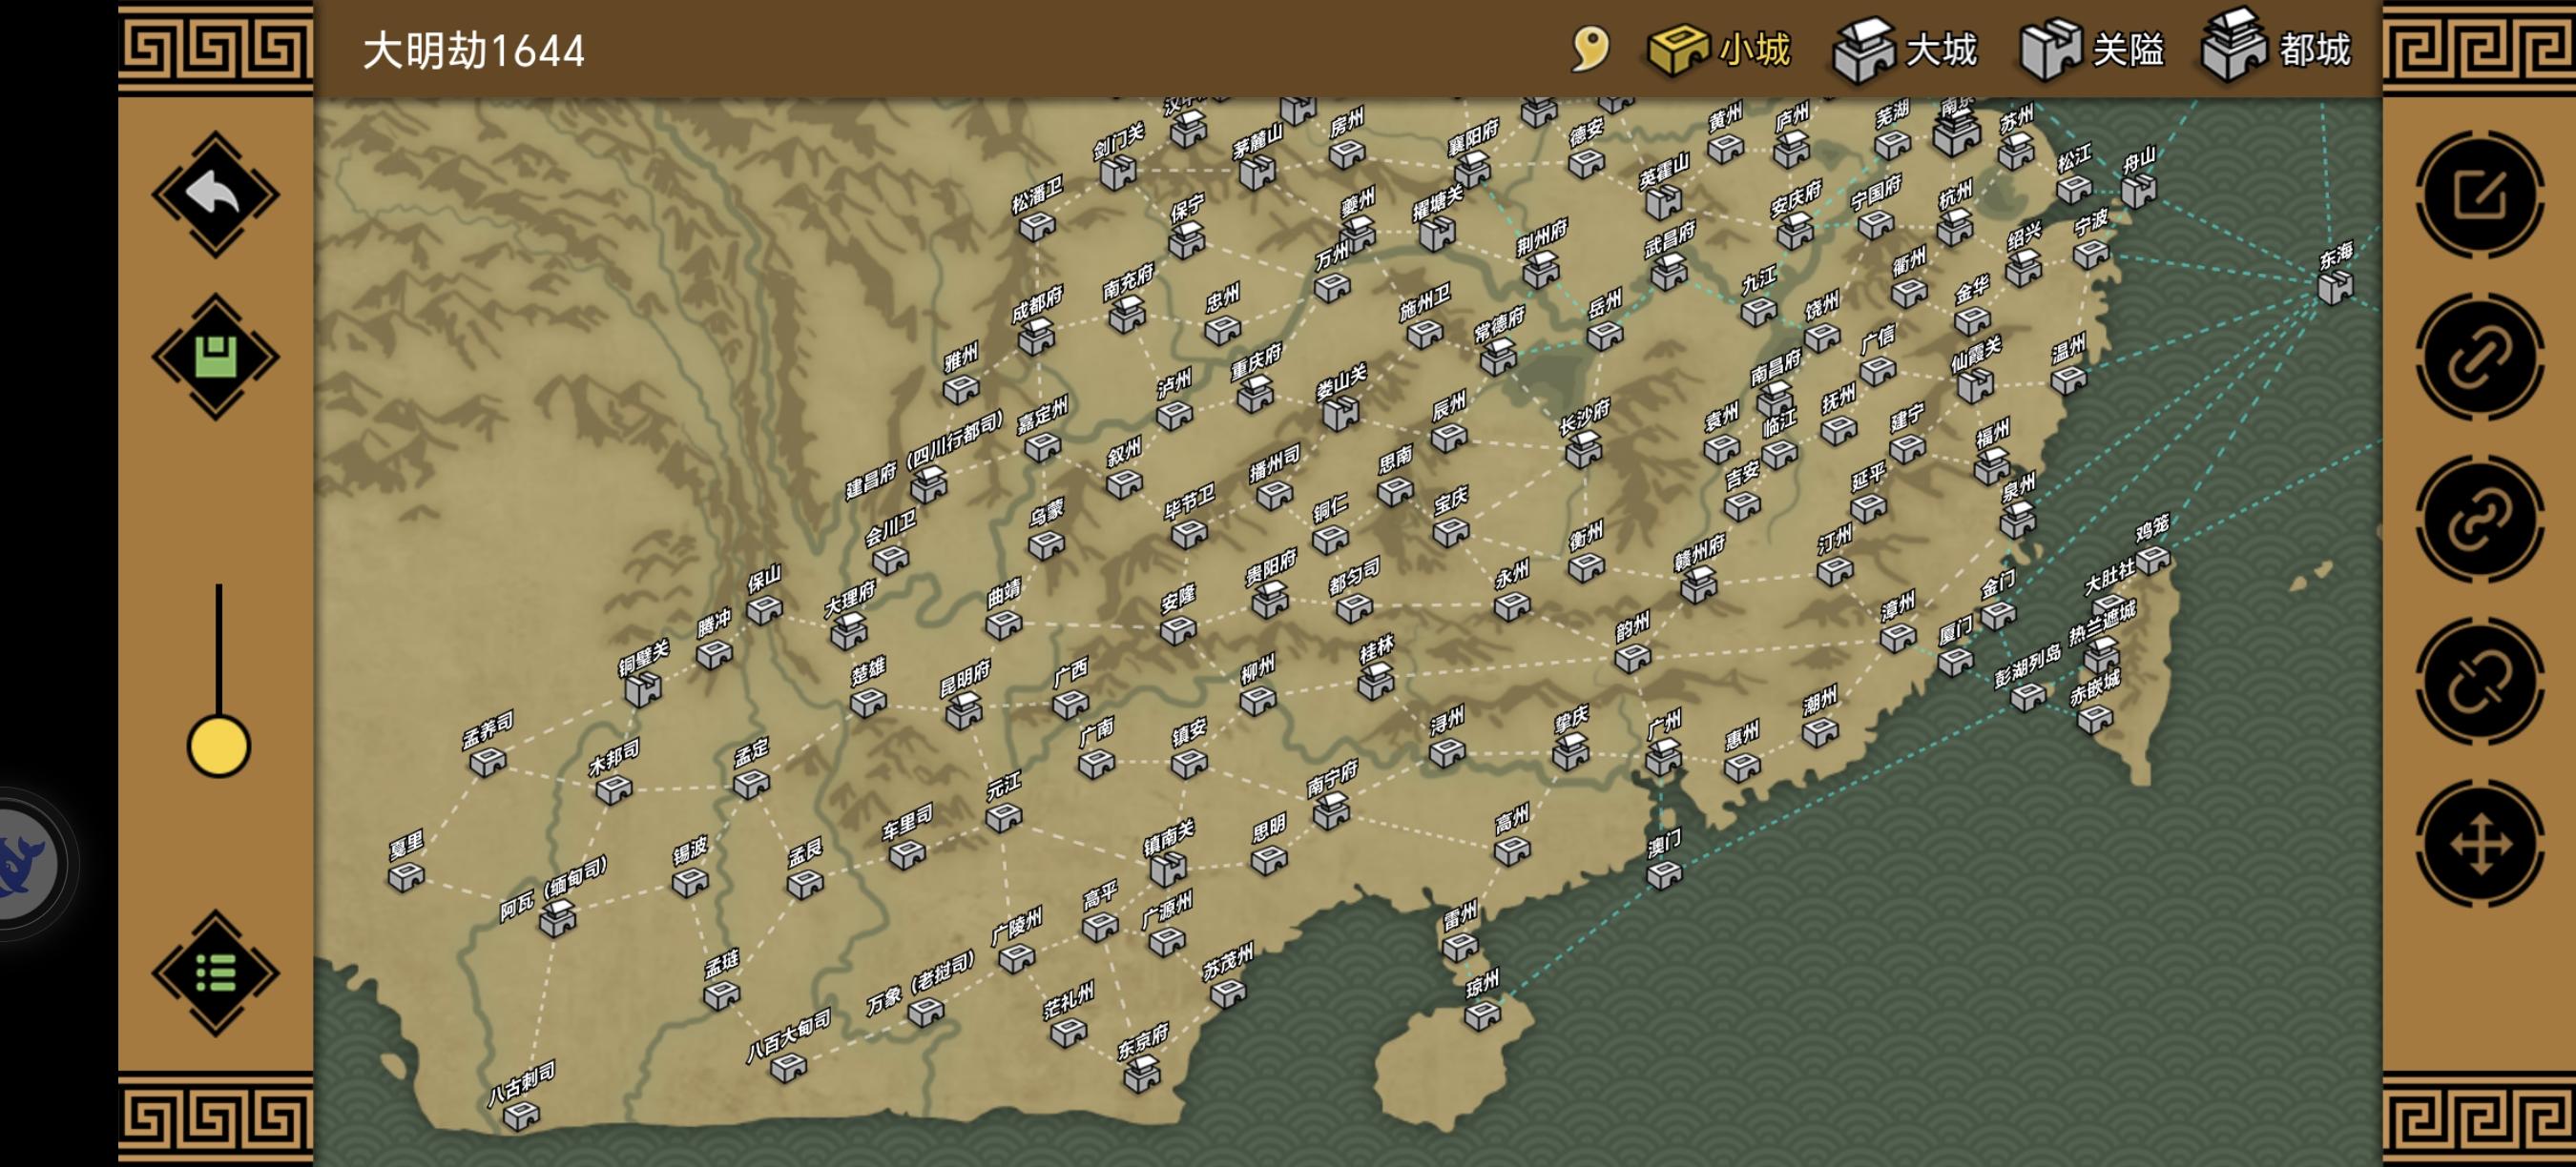Select the 潮州 city icon

click(x=1820, y=732)
